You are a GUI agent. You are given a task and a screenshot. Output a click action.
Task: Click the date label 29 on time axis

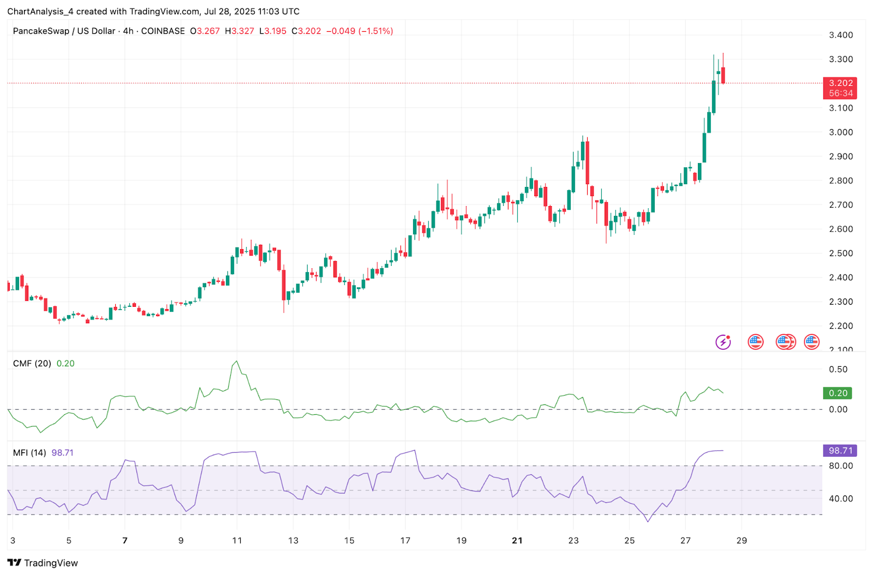742,541
